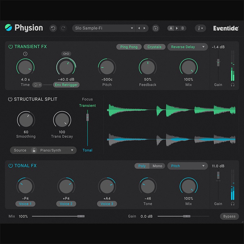The height and width of the screenshot is (244, 244).
Task: Toggle Transient FX power button
Action: (11, 47)
